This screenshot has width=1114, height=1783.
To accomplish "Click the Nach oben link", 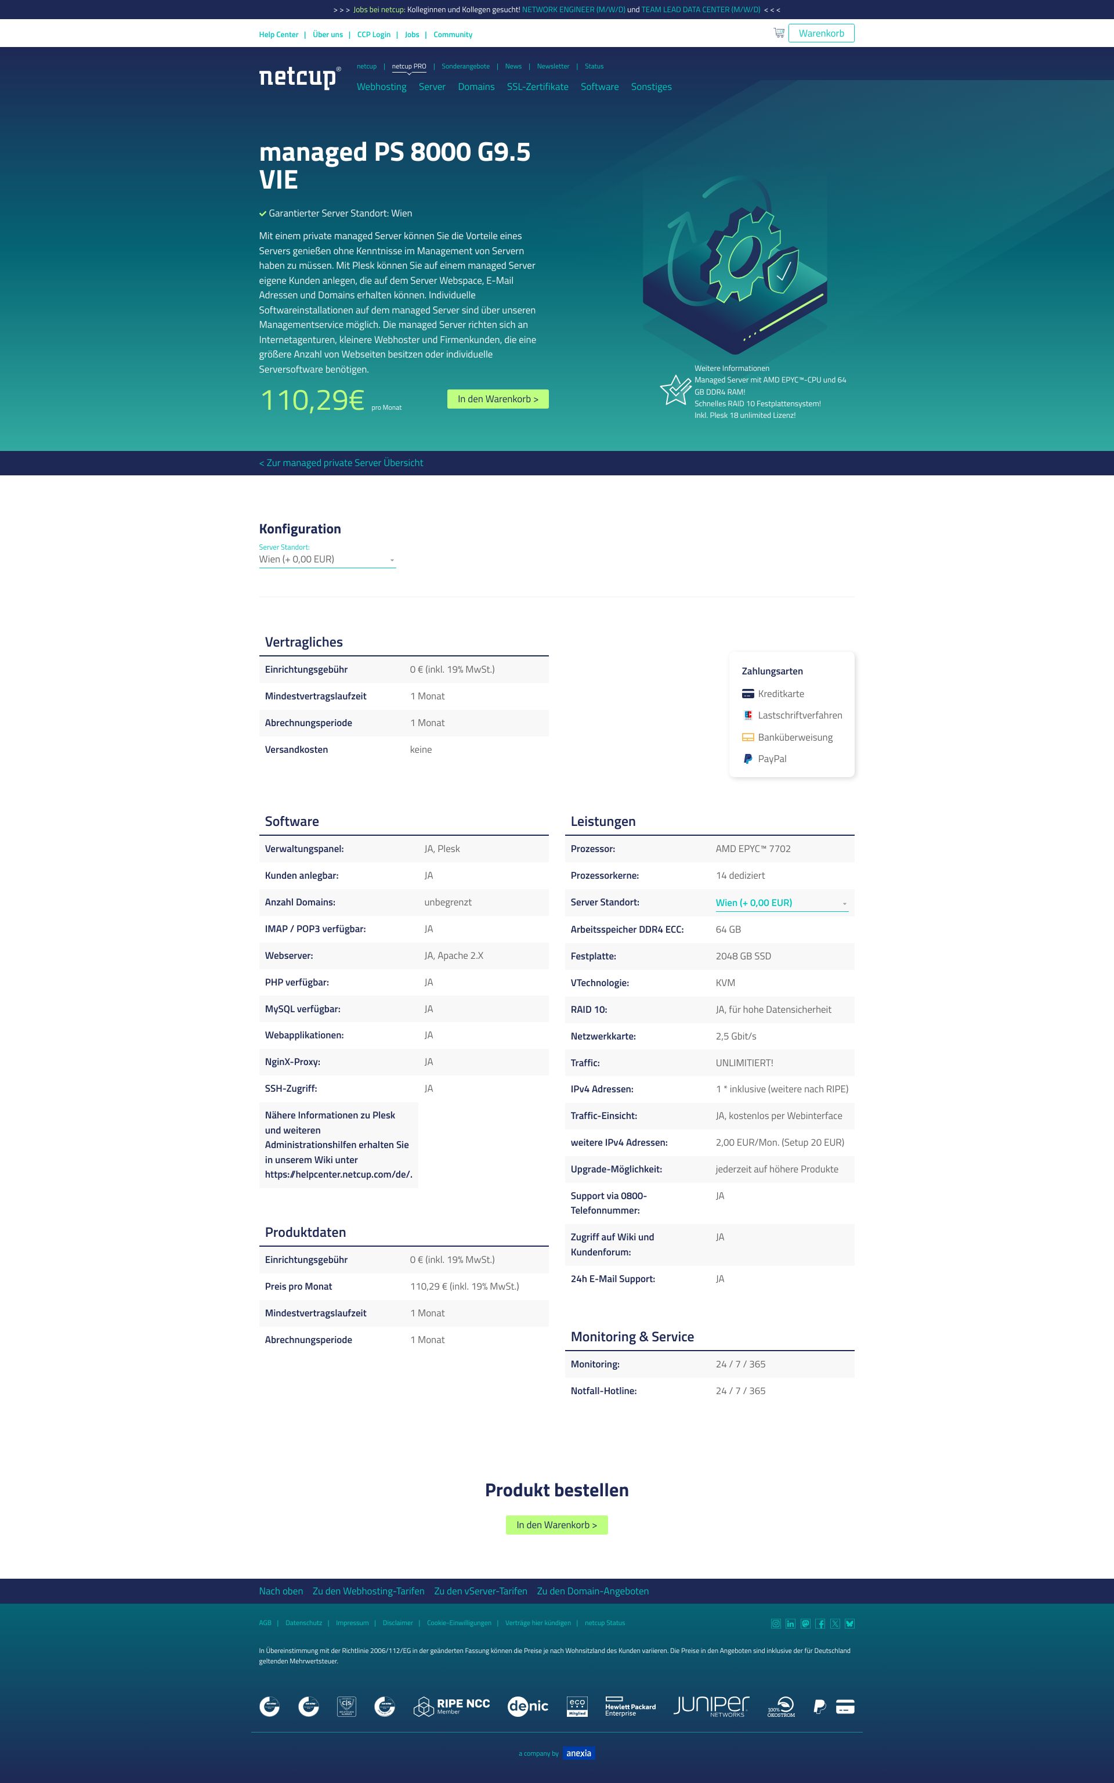I will point(281,1591).
